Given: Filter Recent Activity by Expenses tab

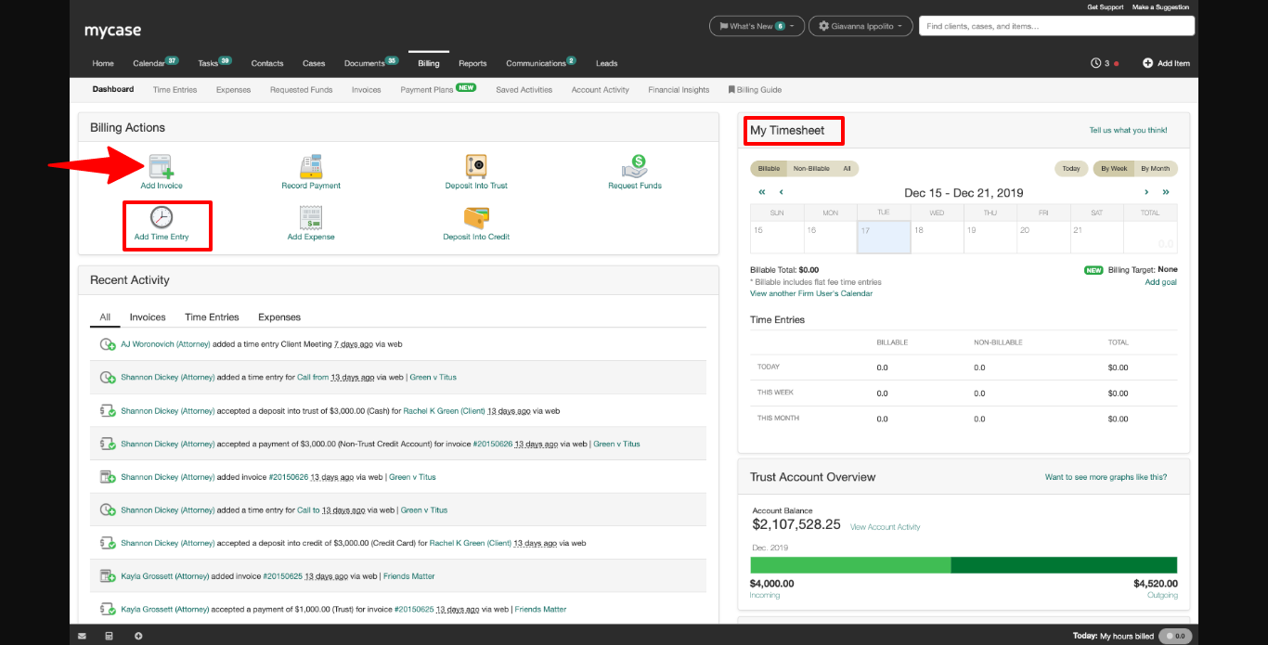Looking at the screenshot, I should (x=279, y=317).
